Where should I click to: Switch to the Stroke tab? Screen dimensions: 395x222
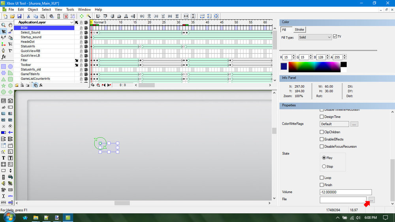(299, 30)
